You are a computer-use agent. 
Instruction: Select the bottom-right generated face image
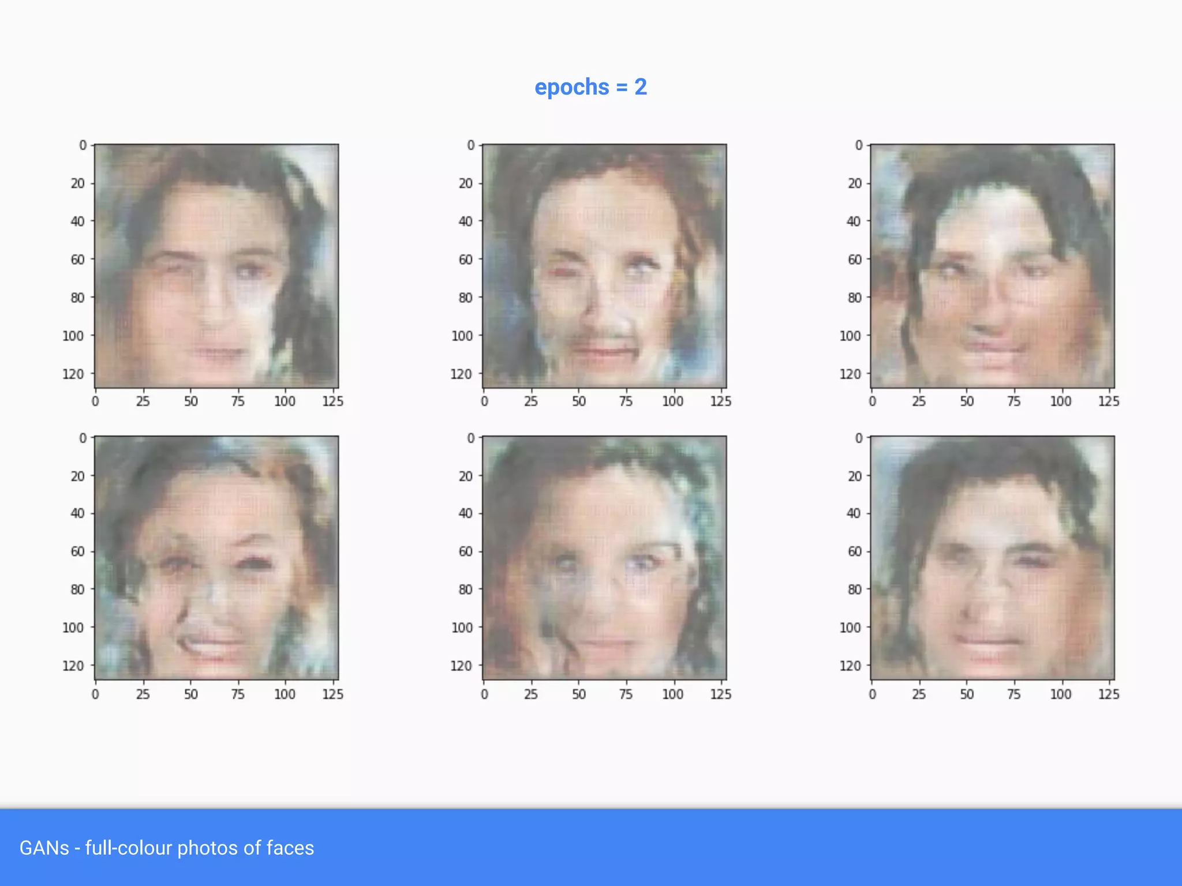click(x=992, y=558)
